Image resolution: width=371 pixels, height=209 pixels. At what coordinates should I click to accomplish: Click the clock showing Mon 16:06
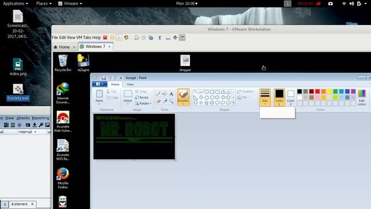187,3
